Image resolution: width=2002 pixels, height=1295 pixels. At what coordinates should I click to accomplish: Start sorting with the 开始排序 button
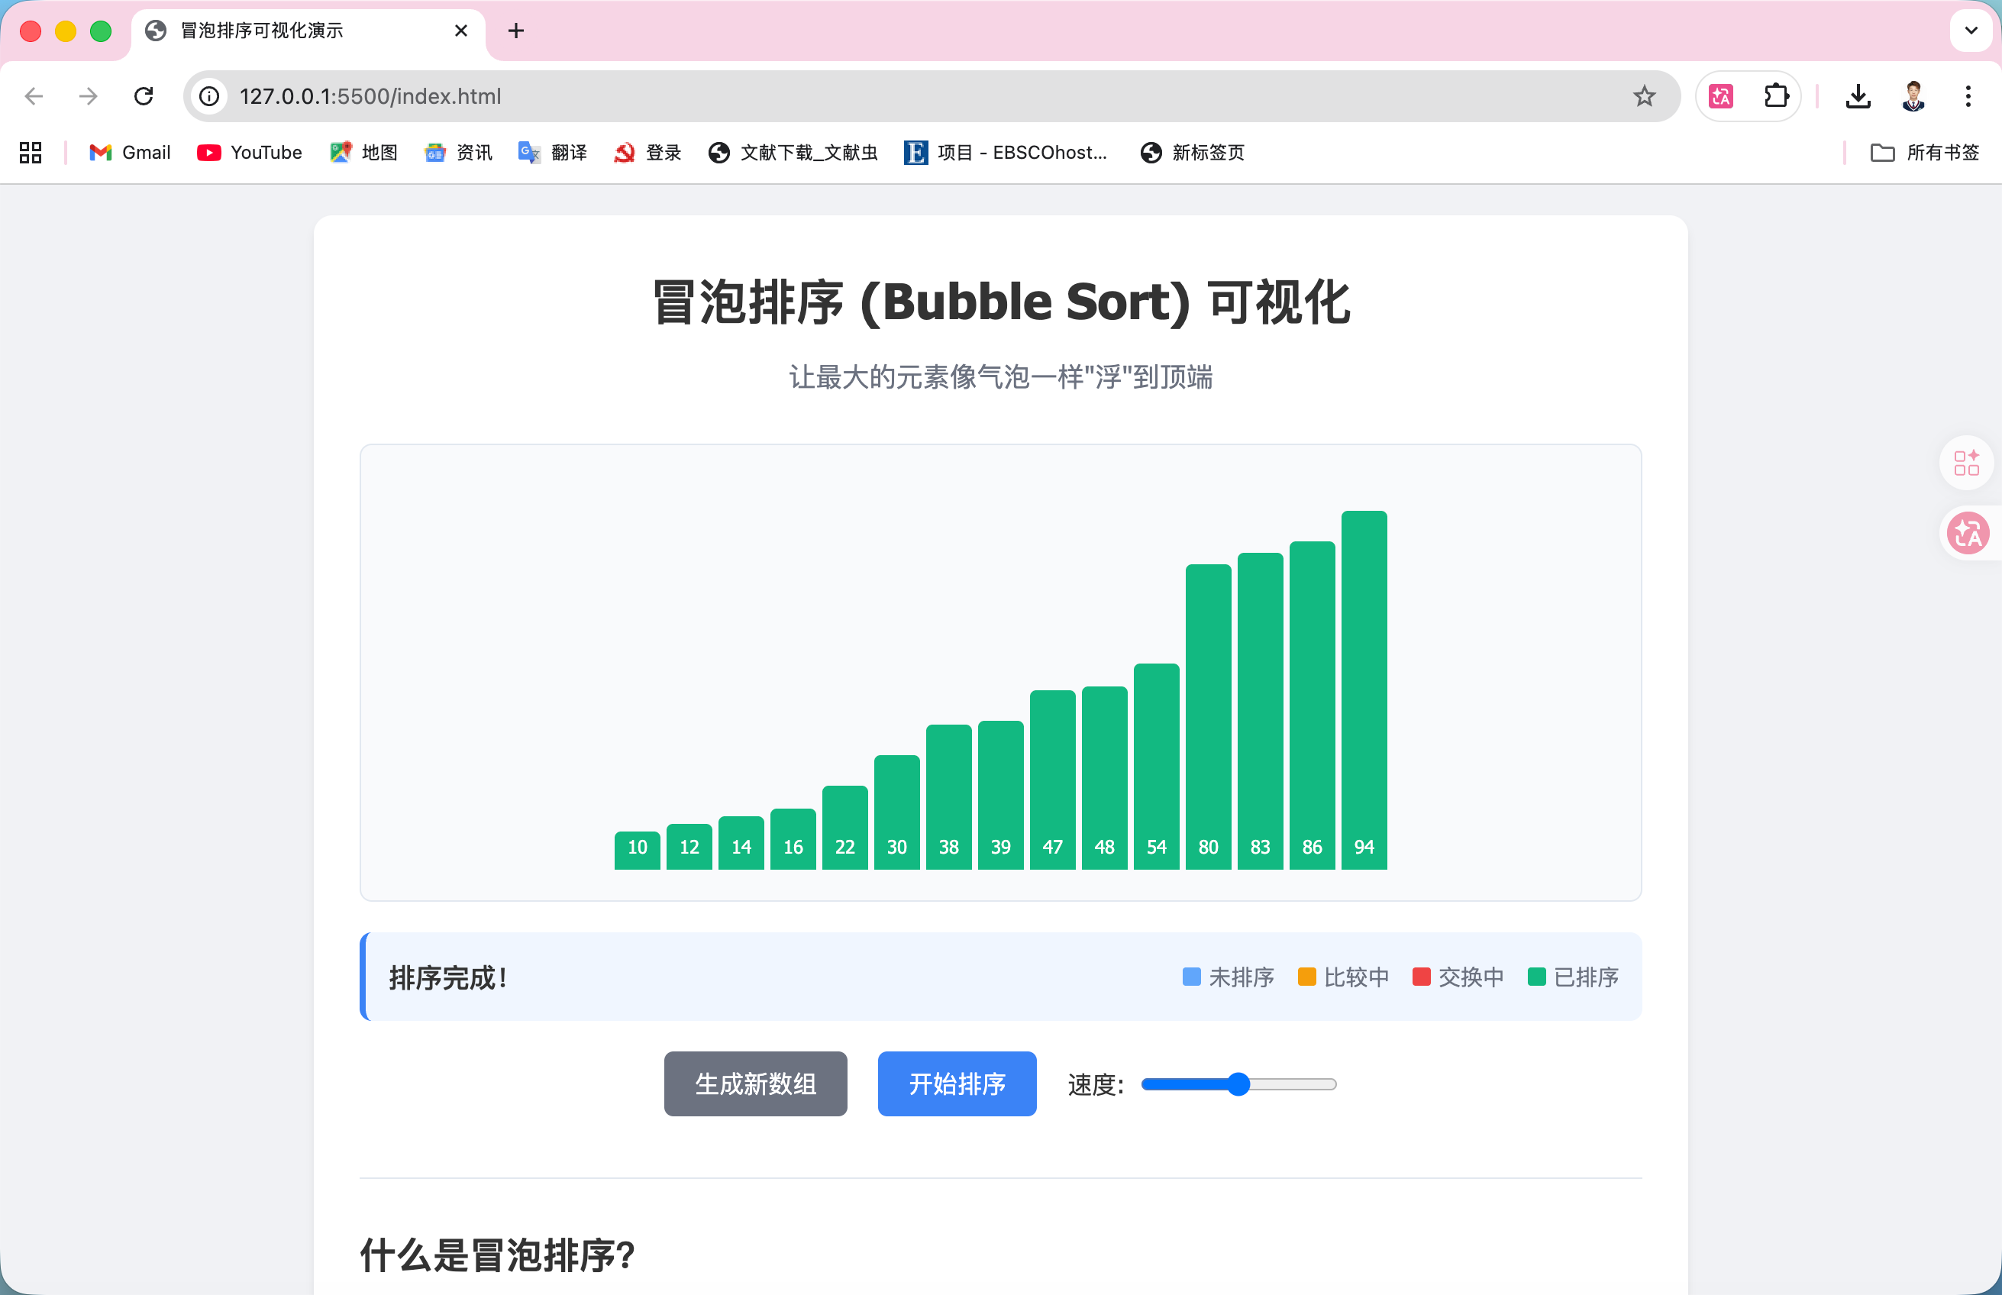coord(956,1084)
